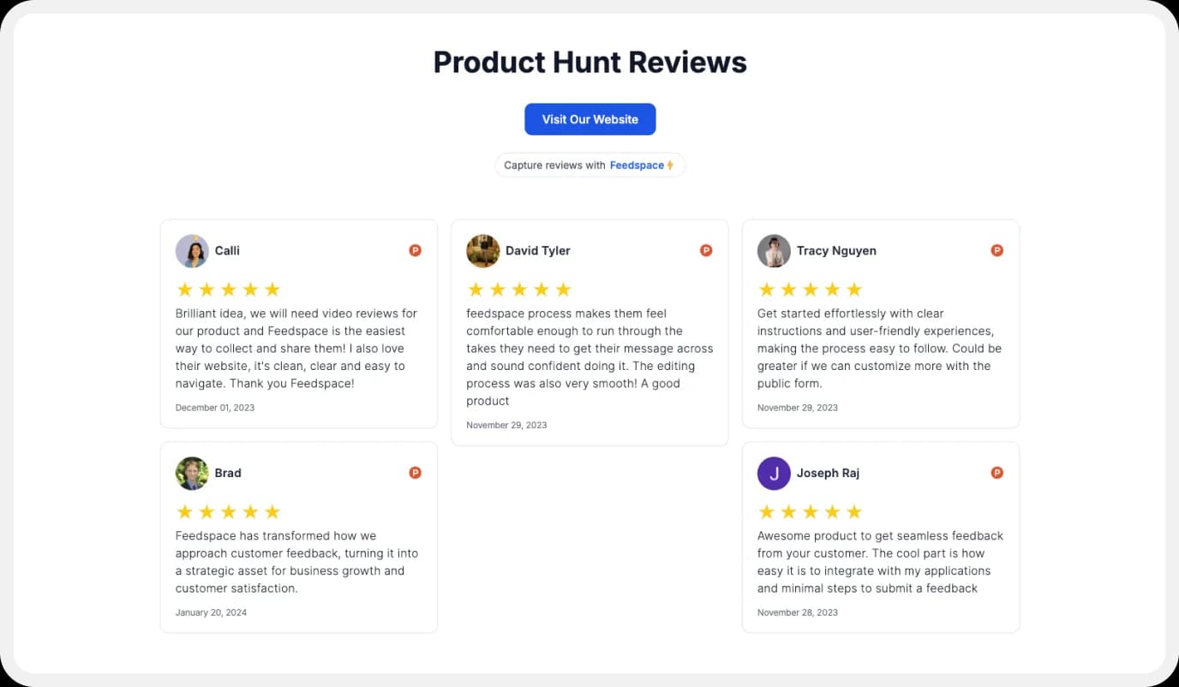Image resolution: width=1179 pixels, height=687 pixels.
Task: Click the Product Hunt badge on Joseph Raj's review
Action: pos(996,472)
